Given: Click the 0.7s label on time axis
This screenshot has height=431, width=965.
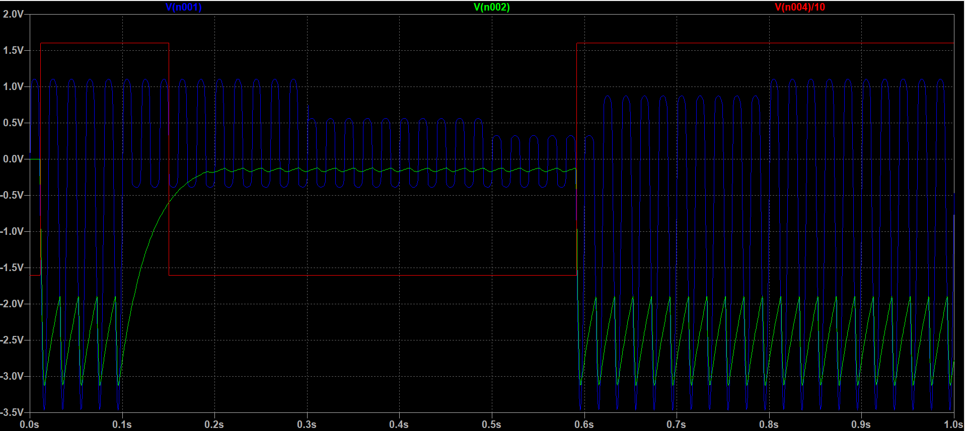Looking at the screenshot, I should click(x=676, y=424).
